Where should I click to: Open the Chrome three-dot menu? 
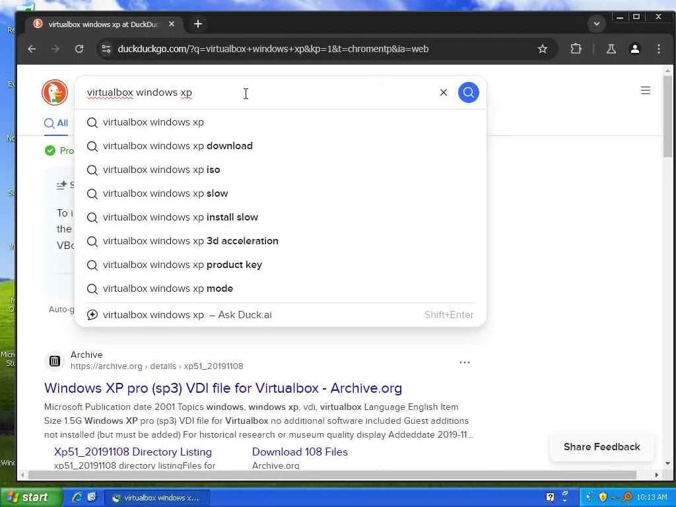pyautogui.click(x=658, y=49)
